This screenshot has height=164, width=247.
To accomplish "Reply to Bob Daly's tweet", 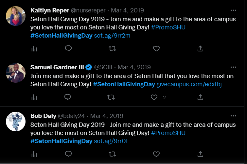I will tap(68, 154).
